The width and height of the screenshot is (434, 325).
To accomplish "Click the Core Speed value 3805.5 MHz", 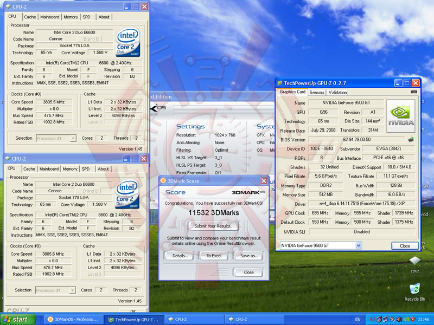I will [54, 102].
